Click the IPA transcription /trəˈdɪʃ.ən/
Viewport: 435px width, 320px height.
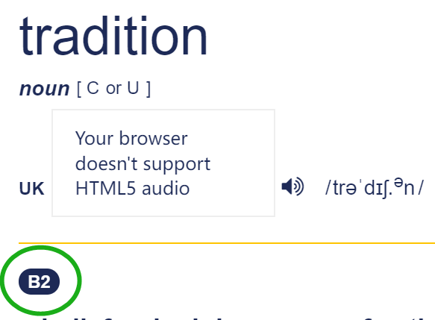[x=375, y=188]
